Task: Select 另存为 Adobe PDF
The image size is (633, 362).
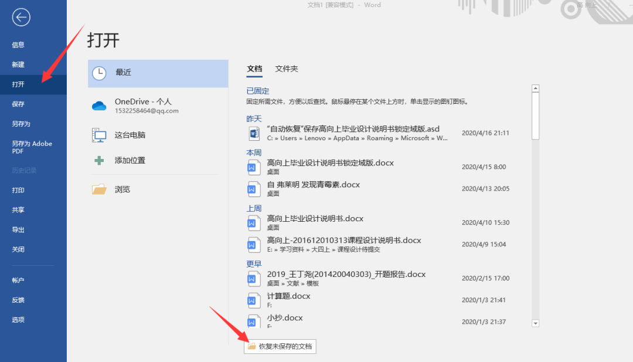Action: click(x=33, y=147)
